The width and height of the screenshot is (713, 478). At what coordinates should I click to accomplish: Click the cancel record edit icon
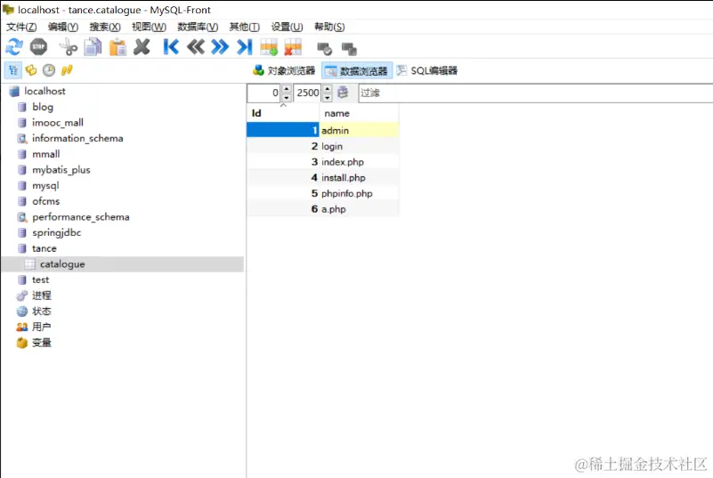[x=349, y=48]
